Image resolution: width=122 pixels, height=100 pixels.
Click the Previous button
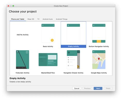[87, 88]
